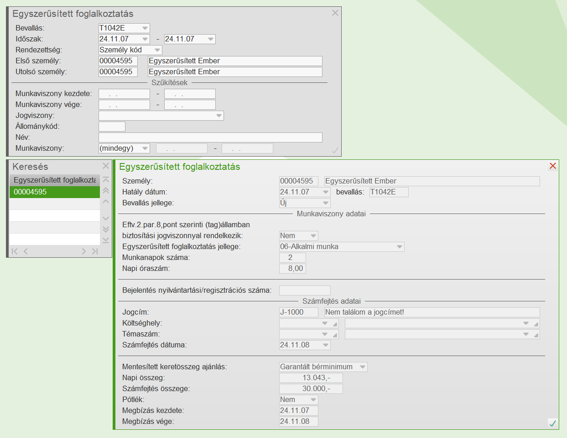Select record 00004595 in search results

coord(54,192)
